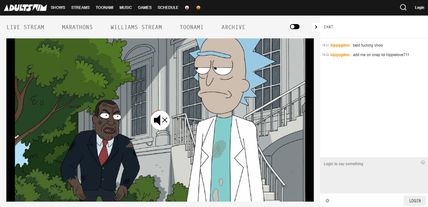This screenshot has height=207, width=428.
Task: Click the 19:21 chat timestamp
Action: coord(325,45)
